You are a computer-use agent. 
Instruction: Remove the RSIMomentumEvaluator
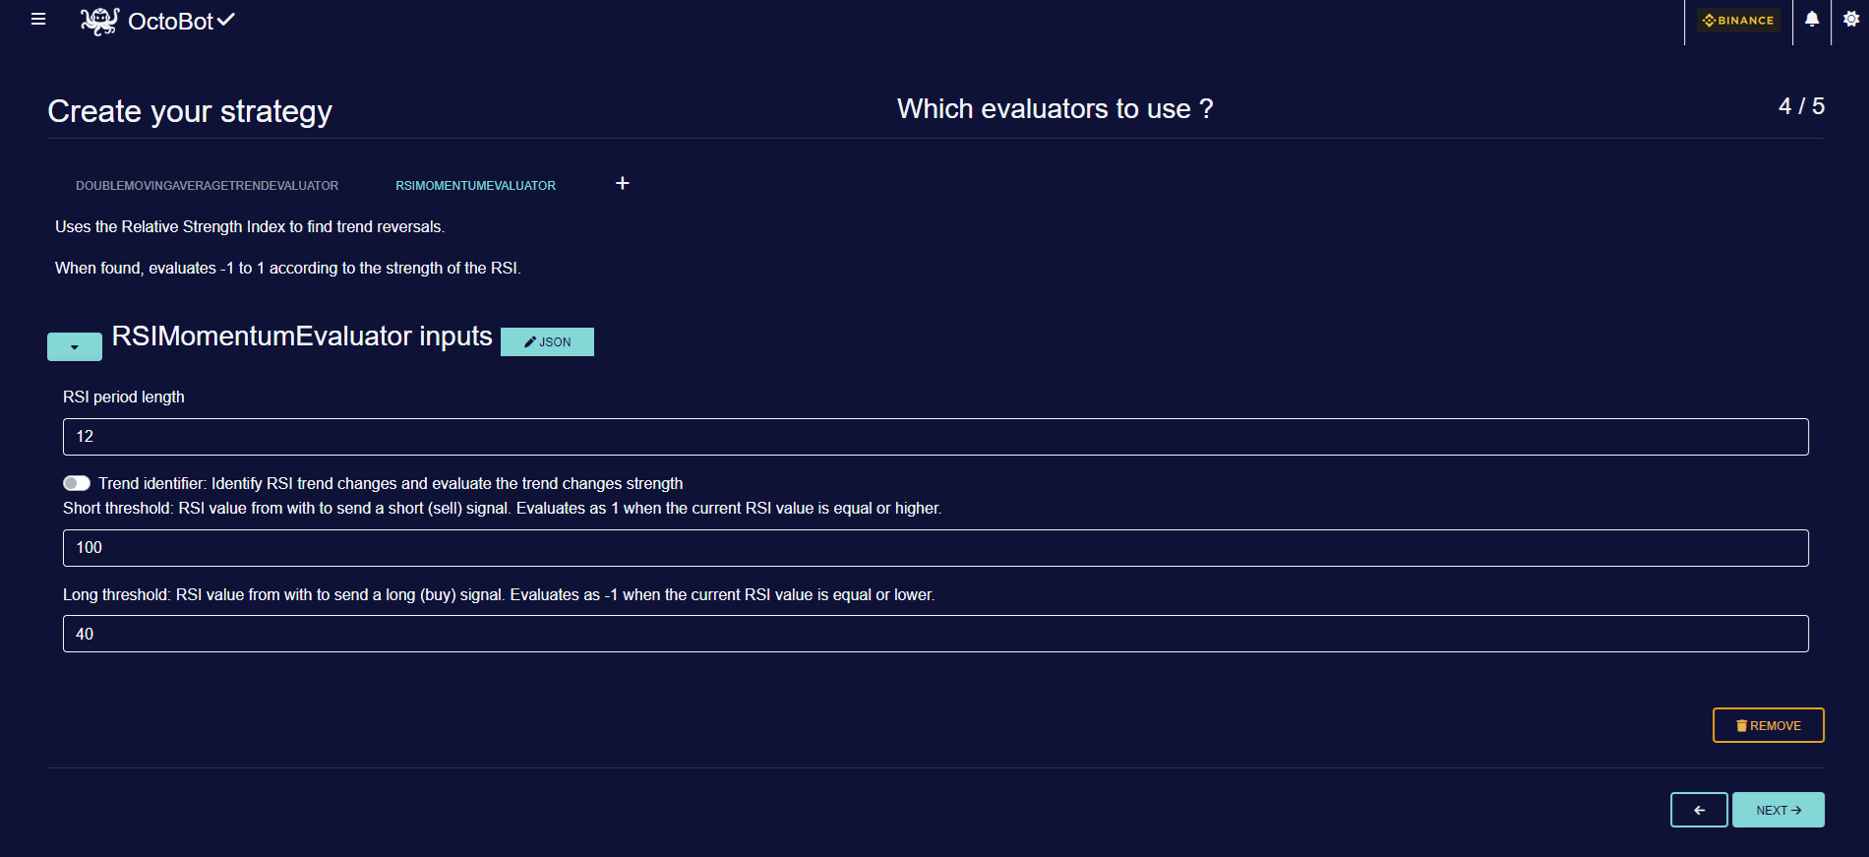click(1768, 725)
